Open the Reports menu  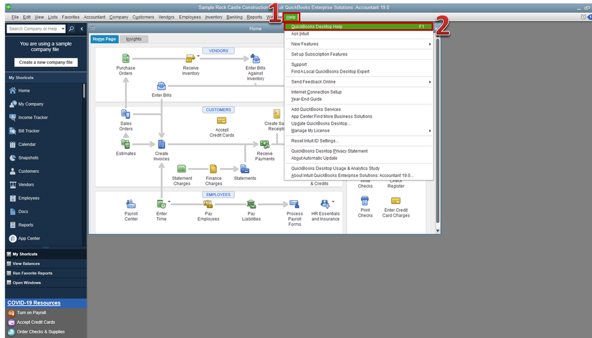coord(254,17)
